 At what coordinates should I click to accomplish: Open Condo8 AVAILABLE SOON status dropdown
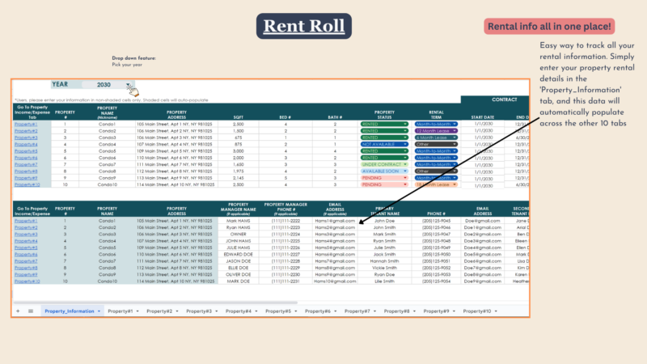tap(405, 171)
